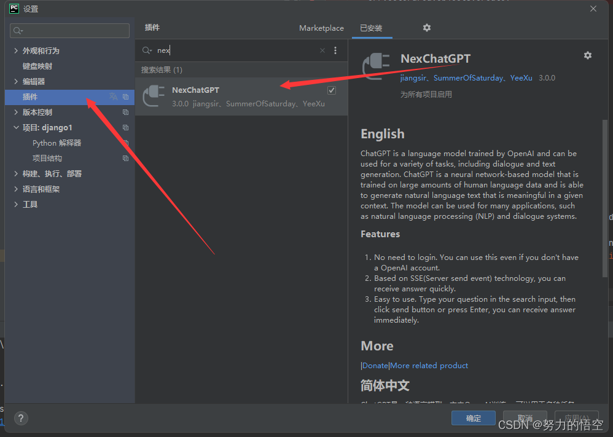The image size is (613, 437).
Task: Expand the 编辑器 section
Action: 16,81
